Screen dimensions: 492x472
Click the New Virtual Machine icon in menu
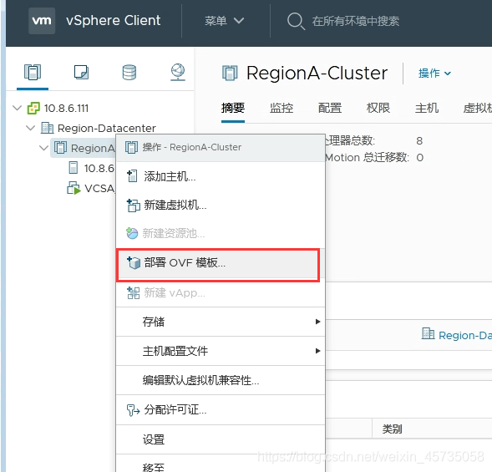point(134,206)
